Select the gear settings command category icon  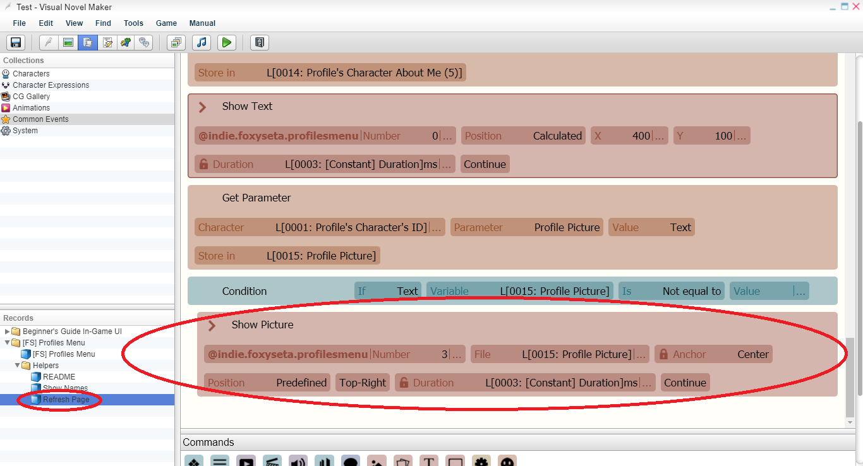481,461
